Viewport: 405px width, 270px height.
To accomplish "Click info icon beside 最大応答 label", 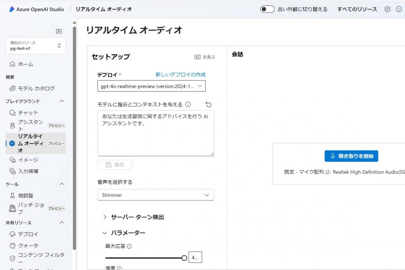I will (x=129, y=246).
